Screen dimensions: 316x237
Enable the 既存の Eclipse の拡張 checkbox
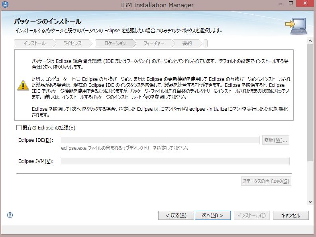[19, 127]
